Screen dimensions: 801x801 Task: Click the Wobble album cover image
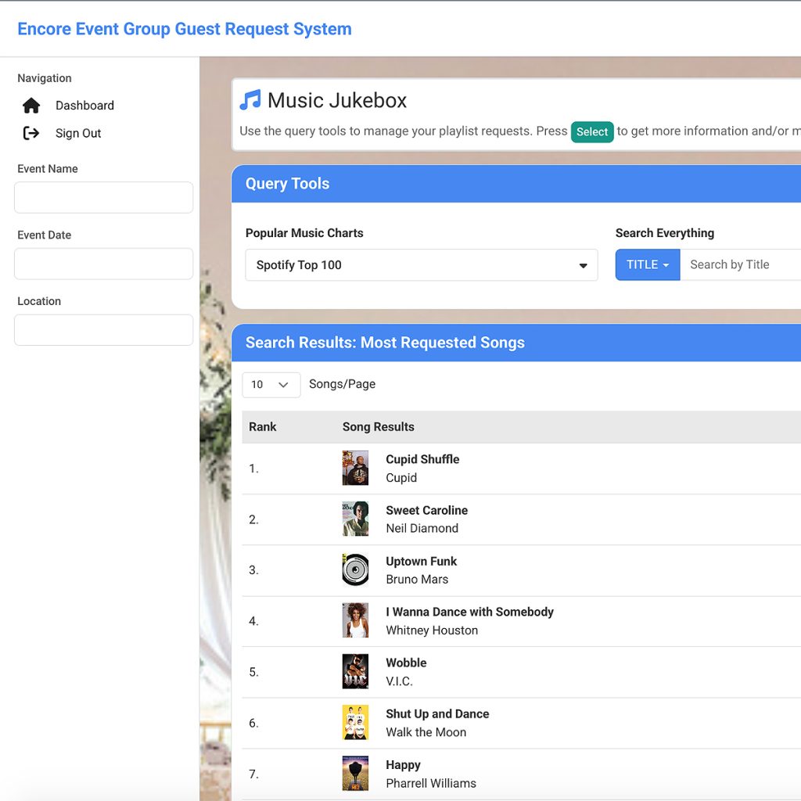click(355, 671)
